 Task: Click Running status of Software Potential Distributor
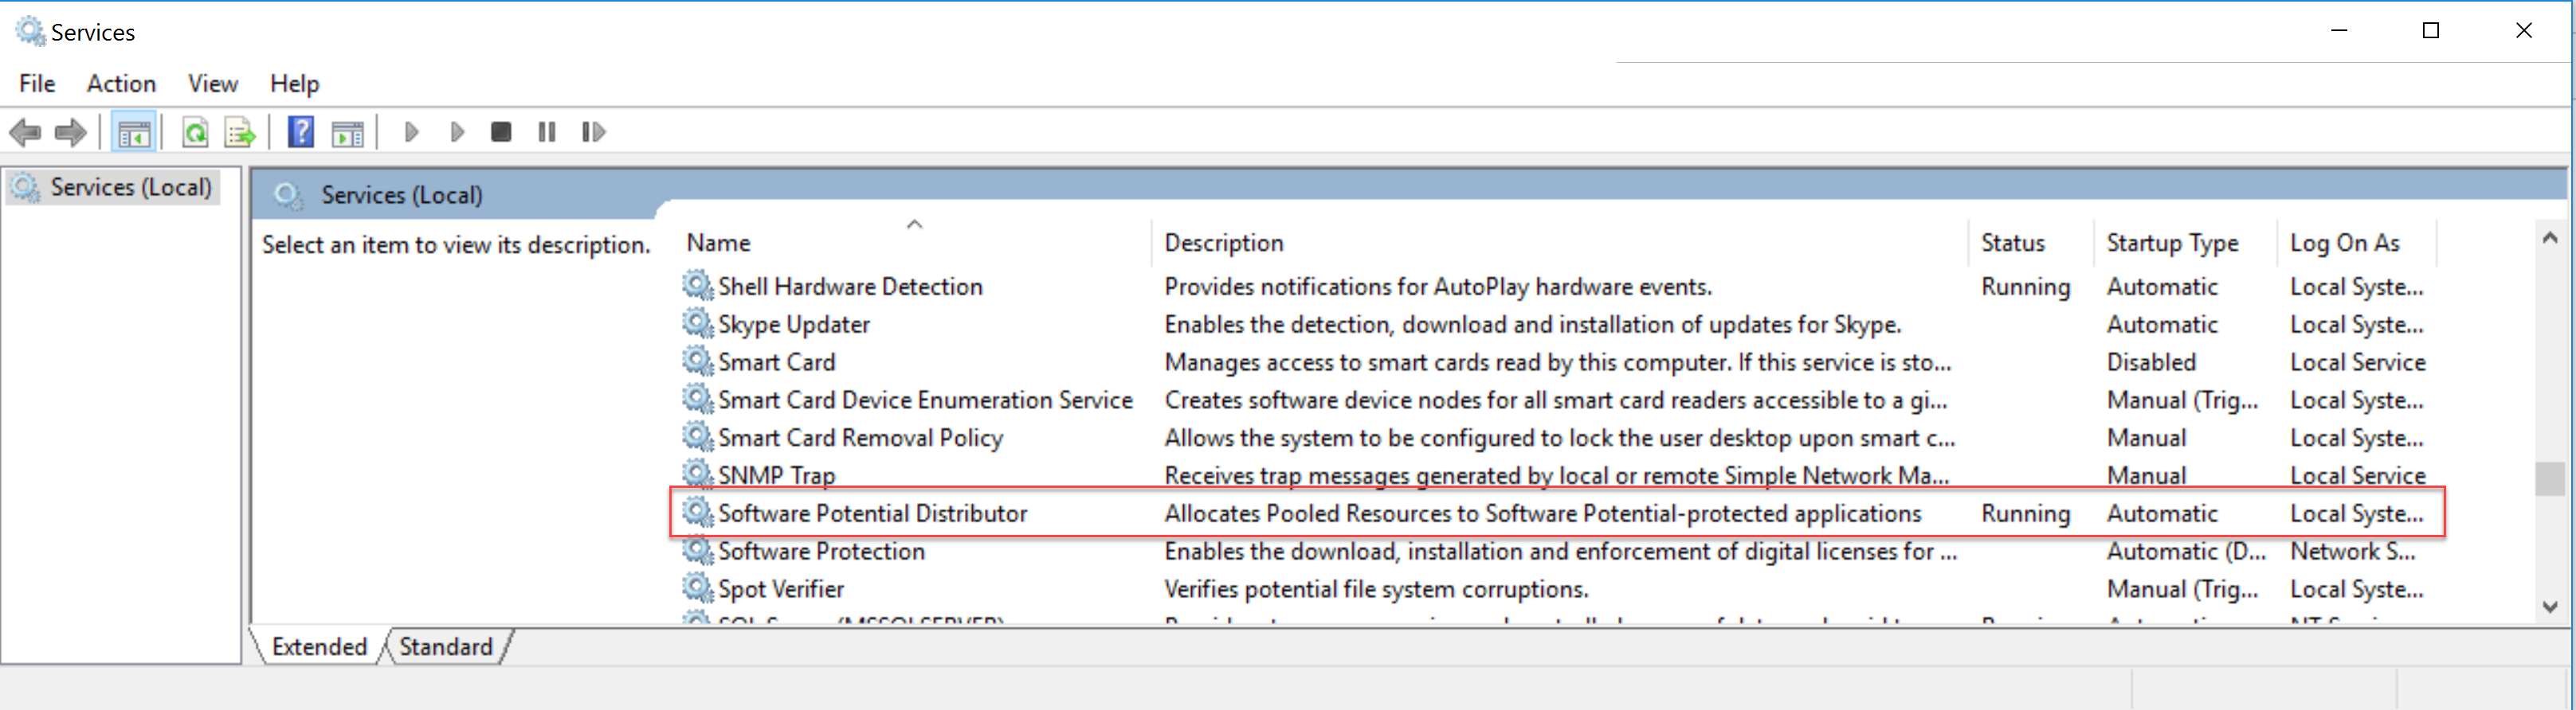pos(2025,513)
